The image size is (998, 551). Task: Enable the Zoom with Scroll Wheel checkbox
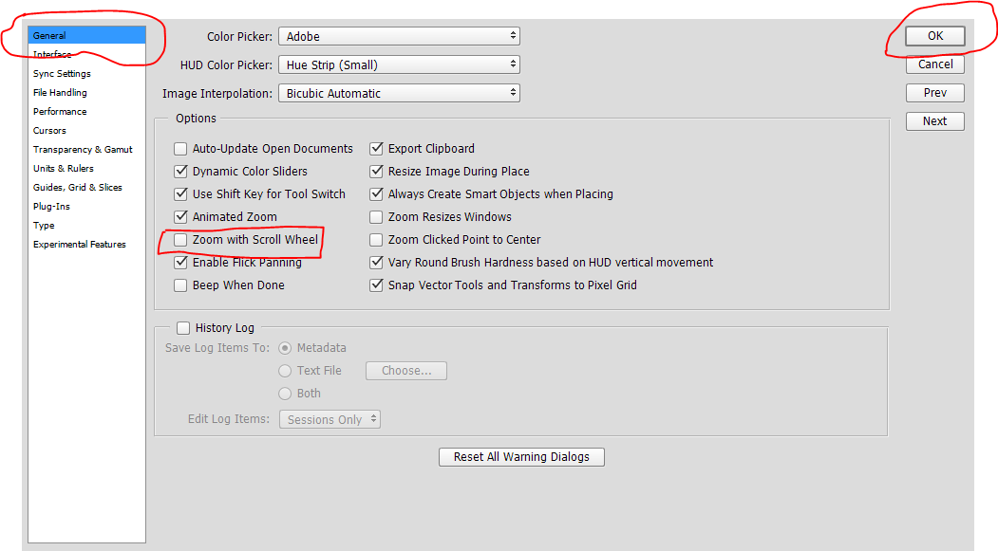[180, 239]
